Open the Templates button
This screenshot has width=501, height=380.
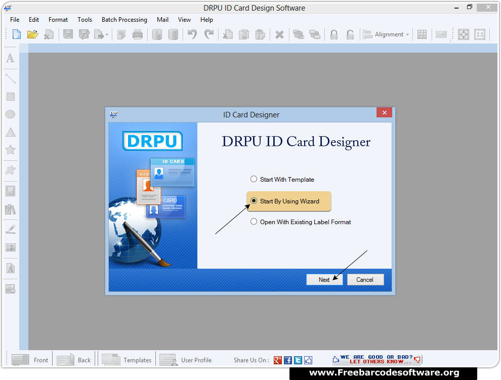[127, 360]
